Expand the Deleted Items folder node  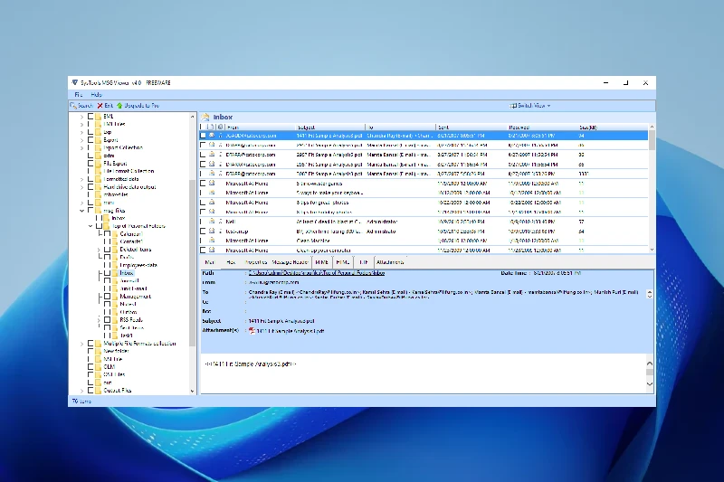coord(99,250)
